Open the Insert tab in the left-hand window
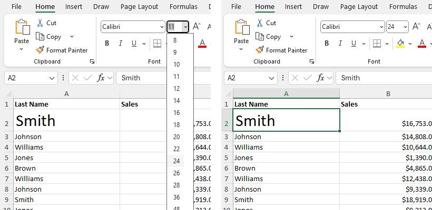This screenshot has height=210, width=432. 74,7
